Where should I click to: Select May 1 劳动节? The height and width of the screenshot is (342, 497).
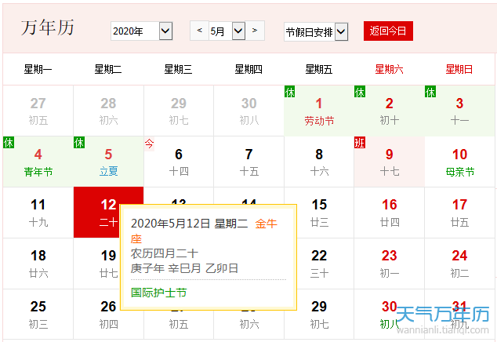(x=319, y=111)
